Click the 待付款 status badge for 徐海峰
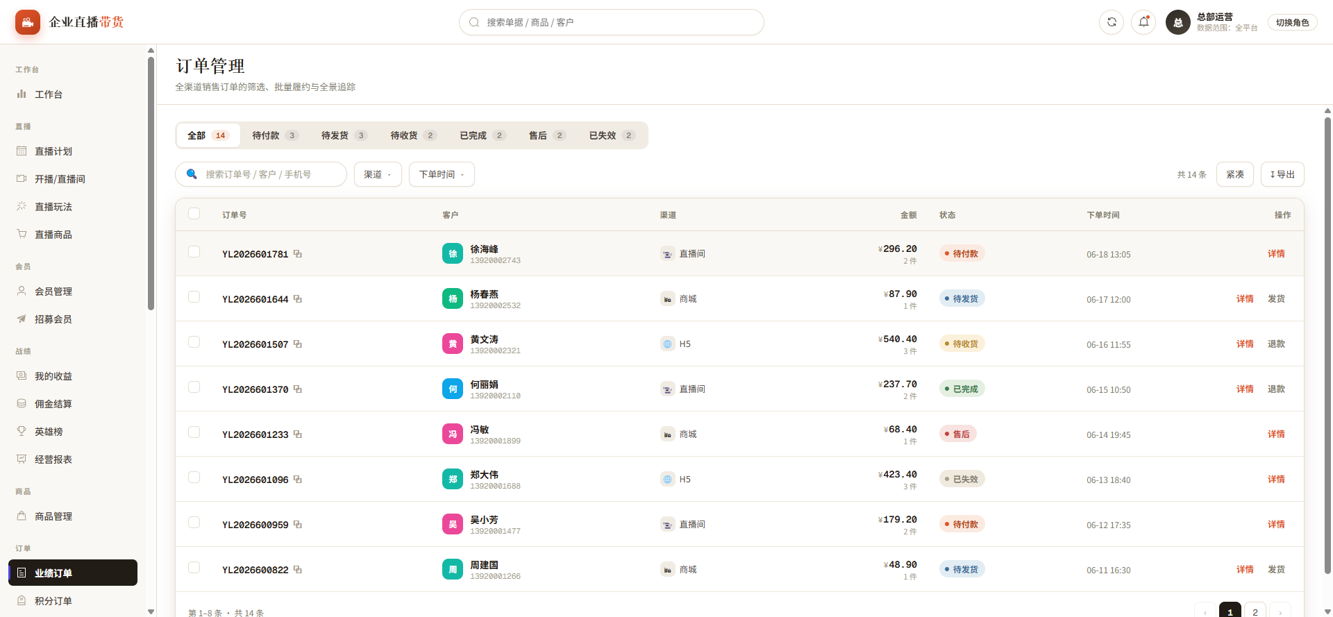1333x617 pixels. tap(962, 253)
